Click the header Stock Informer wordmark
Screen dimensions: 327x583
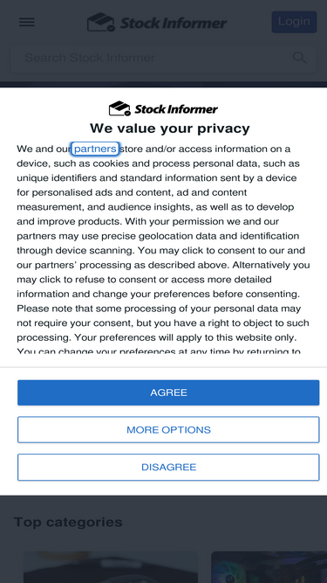[174, 23]
